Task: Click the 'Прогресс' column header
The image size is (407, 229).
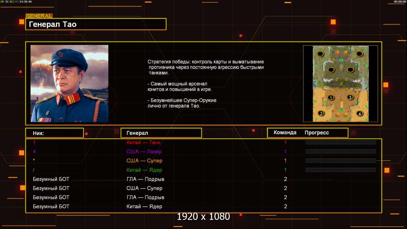Action: [x=317, y=132]
